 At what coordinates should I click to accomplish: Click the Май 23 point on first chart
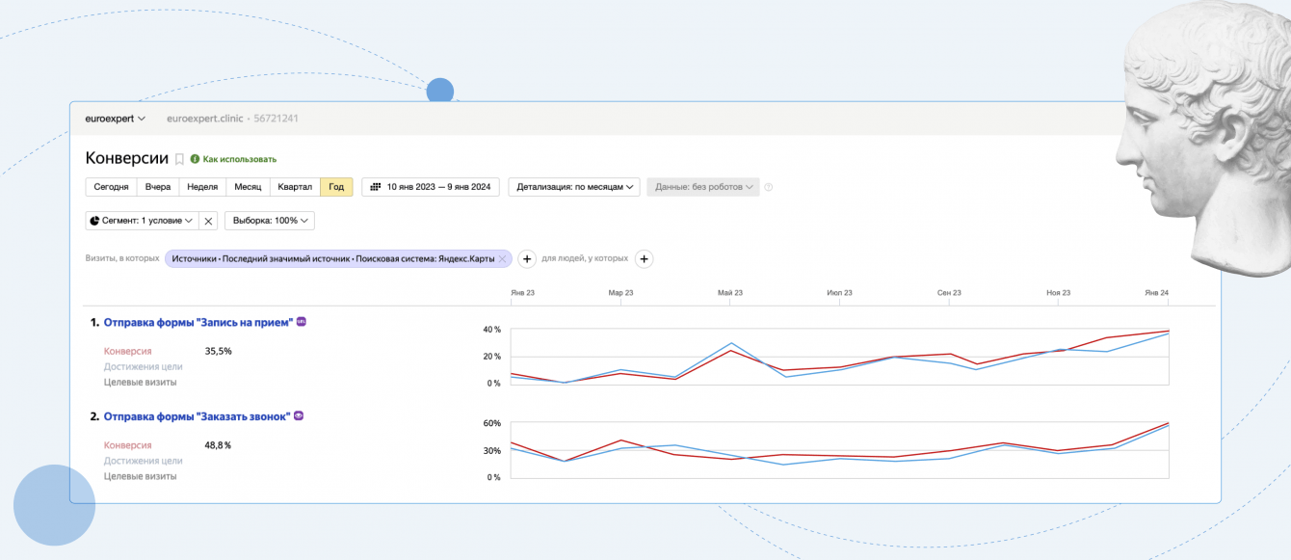pos(731,343)
